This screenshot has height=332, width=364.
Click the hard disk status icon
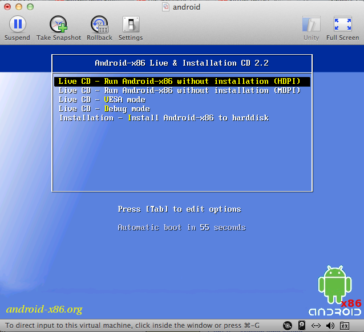(x=302, y=326)
